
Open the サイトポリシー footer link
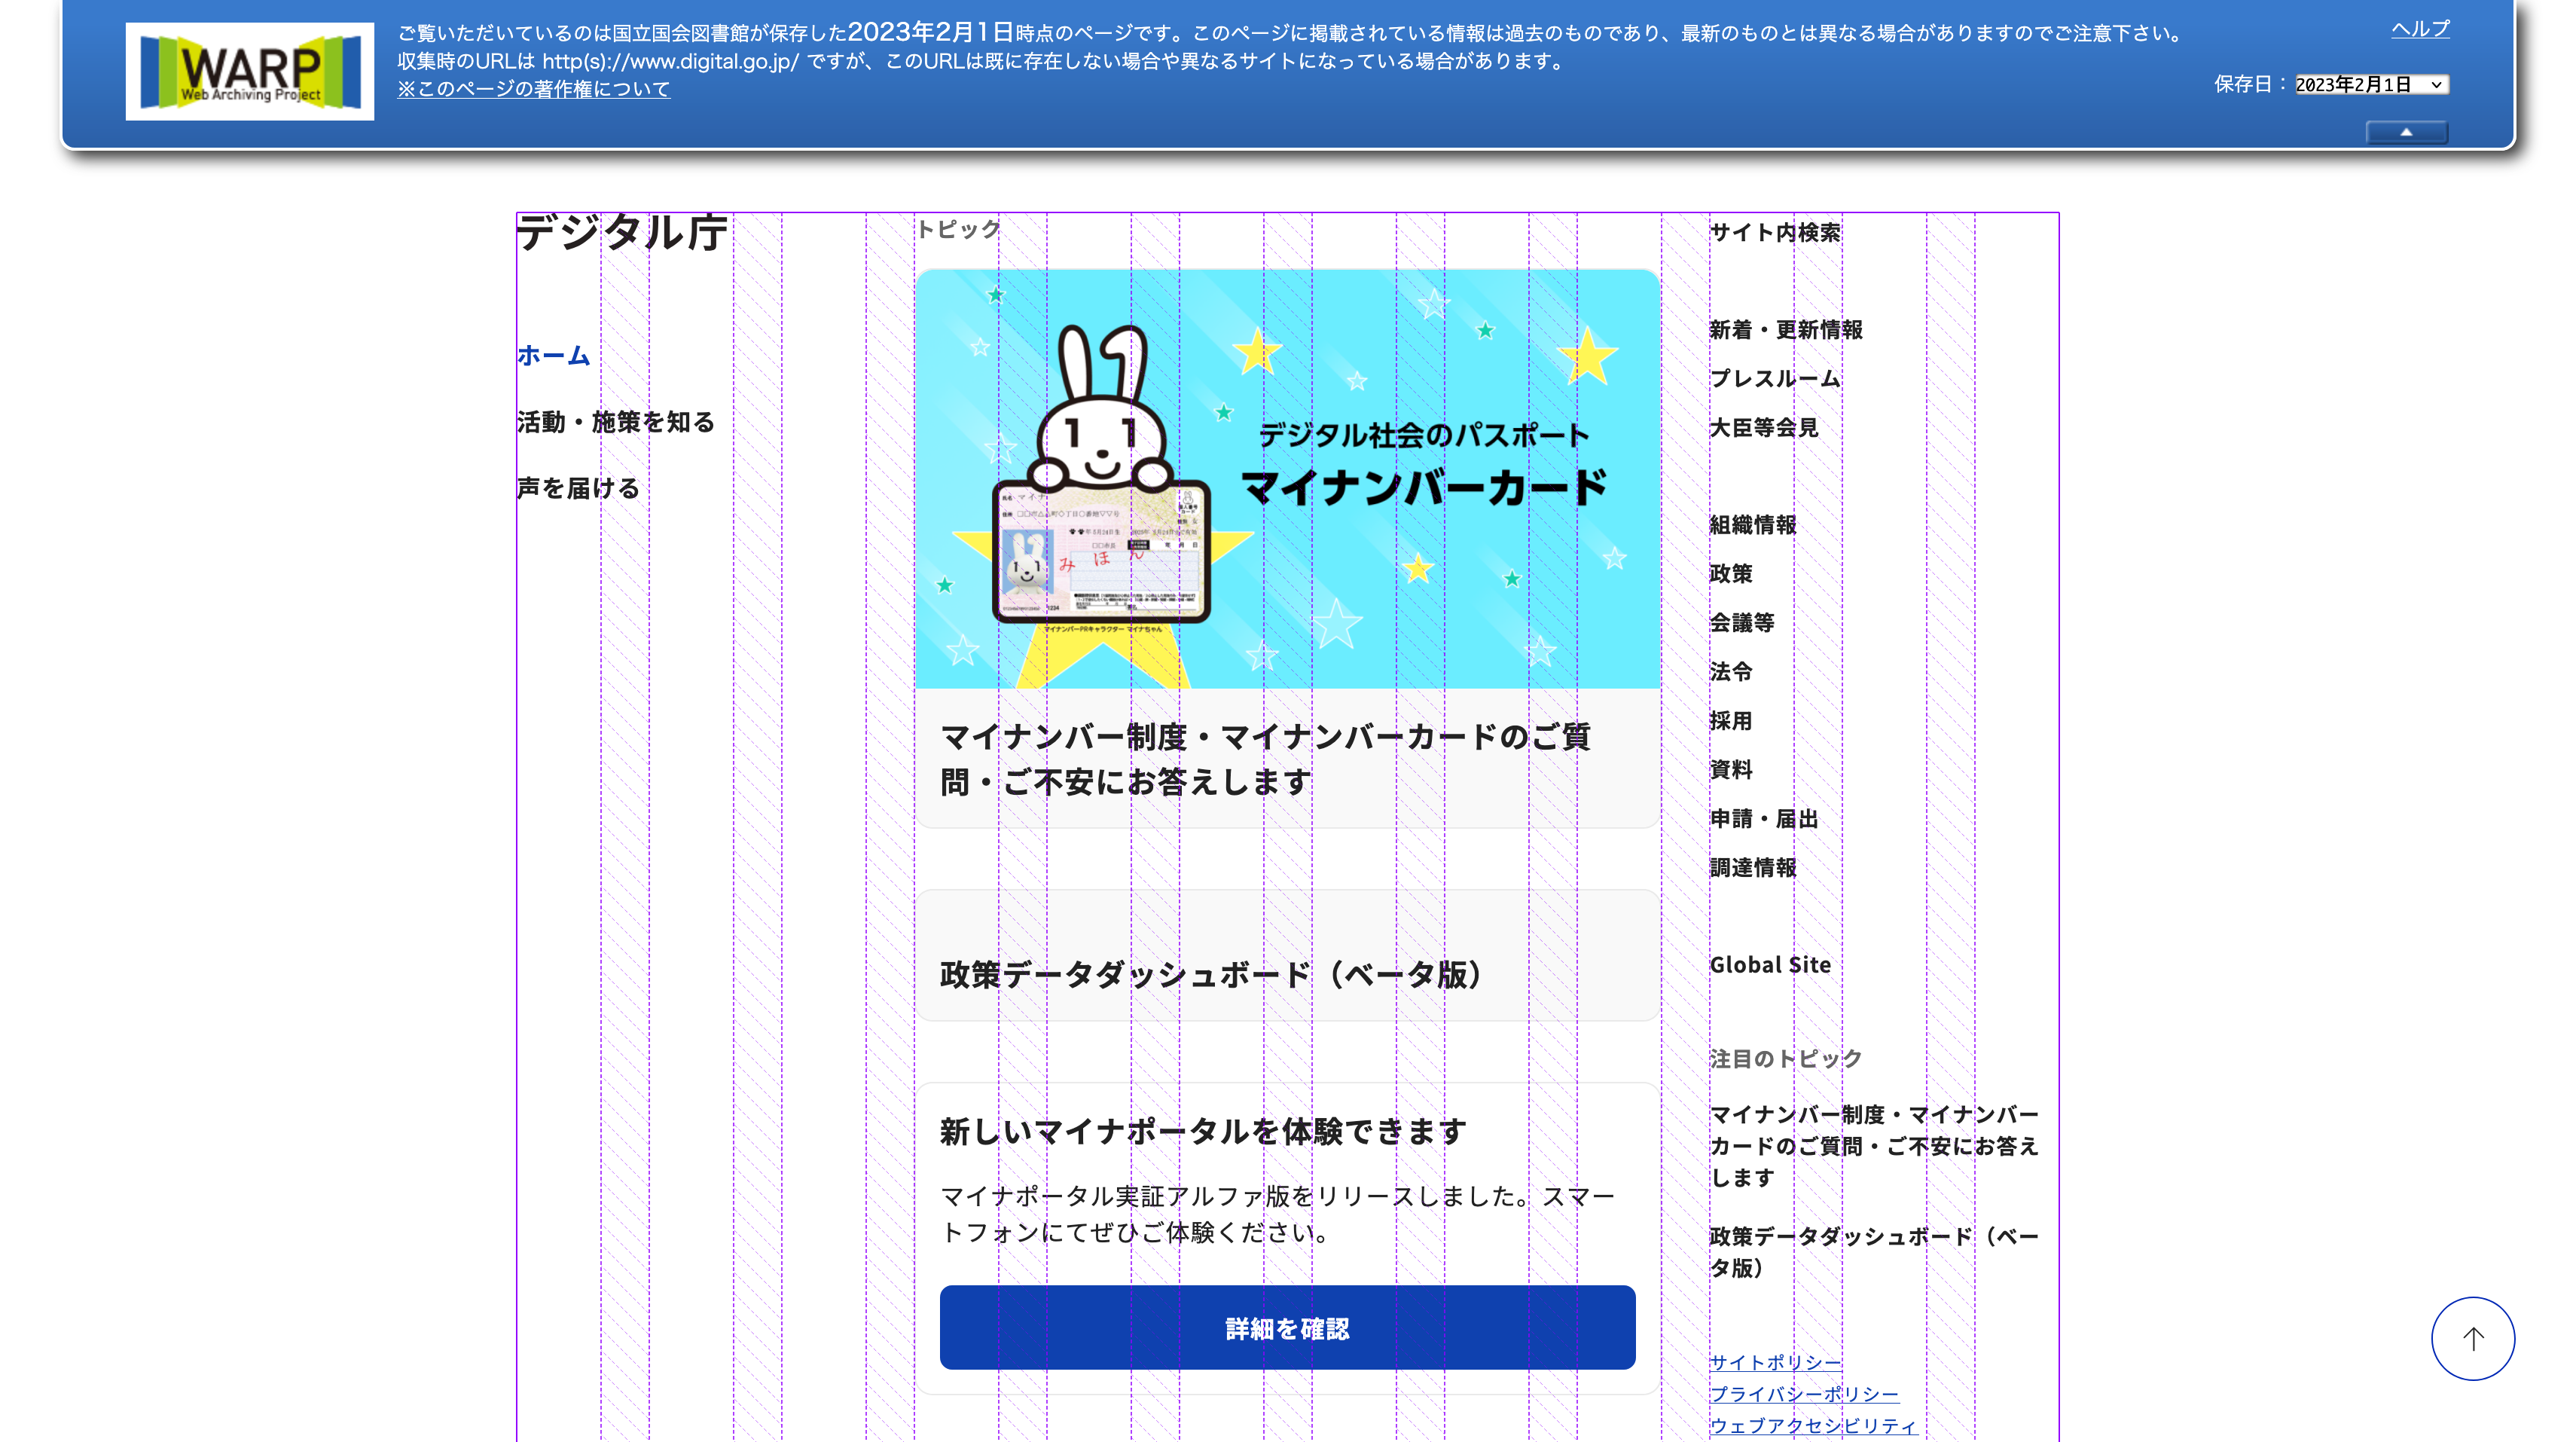point(1774,1362)
